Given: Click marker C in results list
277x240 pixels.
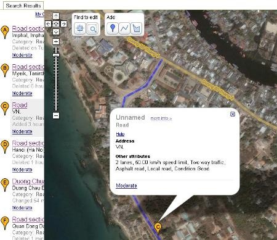Looking at the screenshot, I should [x=4, y=109].
